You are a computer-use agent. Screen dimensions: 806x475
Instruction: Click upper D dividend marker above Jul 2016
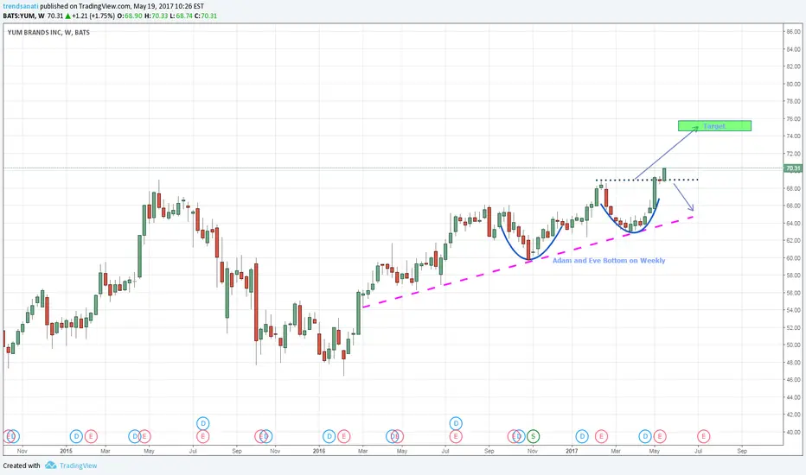pos(456,424)
